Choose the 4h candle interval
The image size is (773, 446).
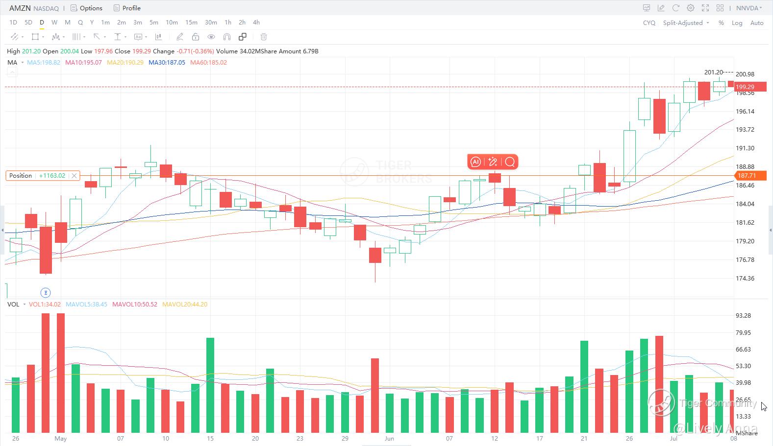(x=256, y=23)
